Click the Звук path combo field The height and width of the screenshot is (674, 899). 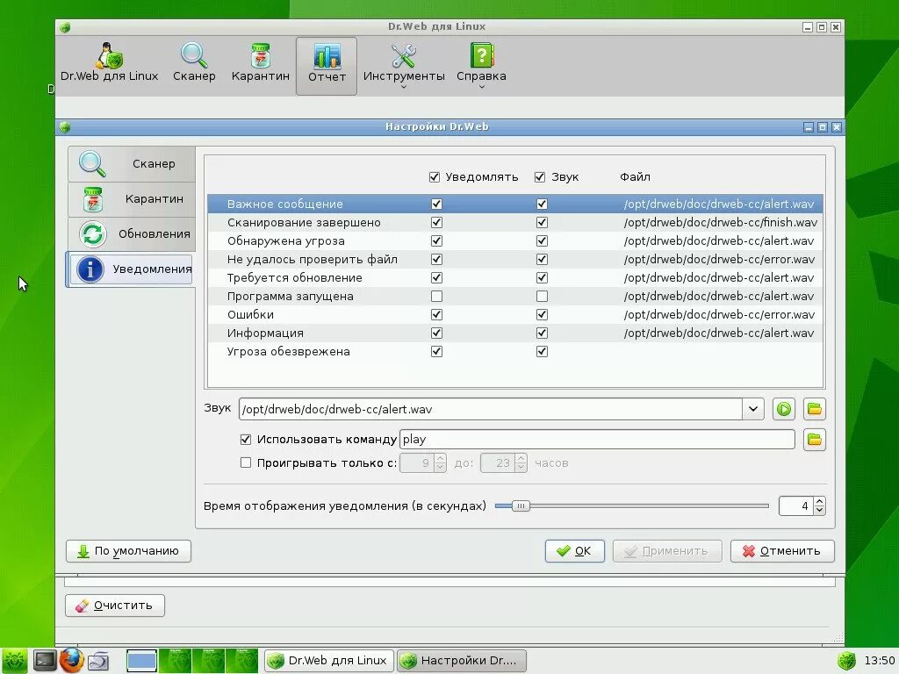coord(490,409)
